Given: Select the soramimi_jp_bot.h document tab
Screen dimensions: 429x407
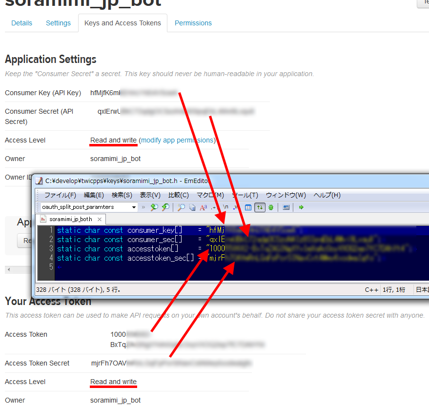Looking at the screenshot, I should coord(71,219).
